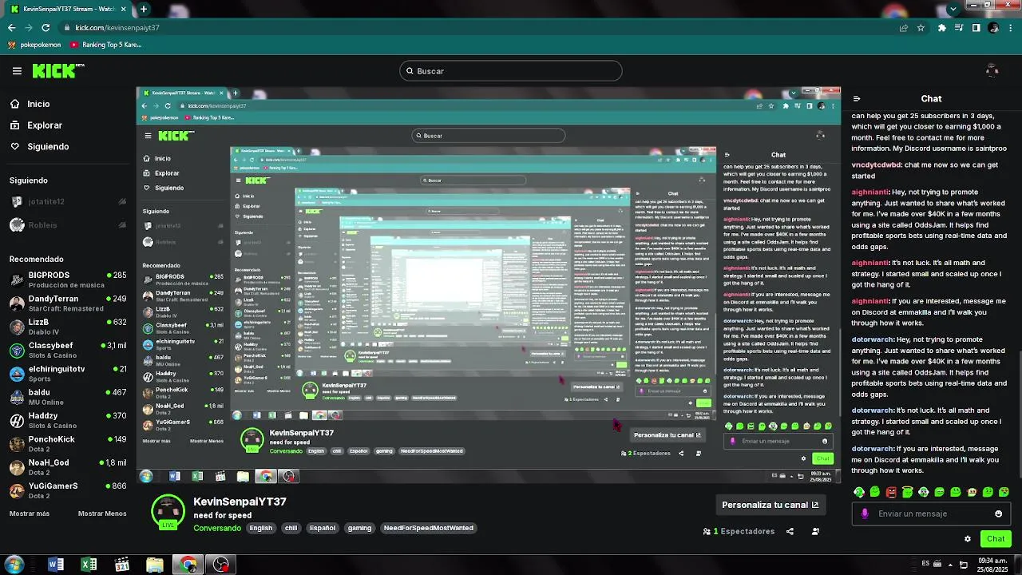Click the browser back arrow
Image resolution: width=1022 pixels, height=575 pixels.
tap(11, 27)
